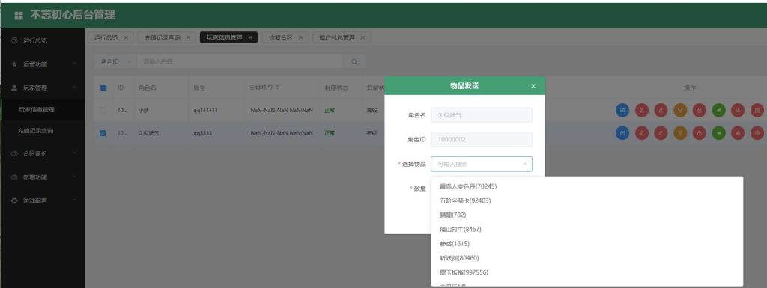Check the 小妖 row checkbox
The image size is (767, 288).
(103, 110)
